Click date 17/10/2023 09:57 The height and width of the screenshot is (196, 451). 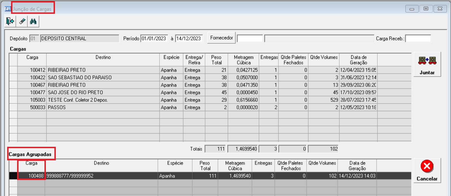coord(358,92)
